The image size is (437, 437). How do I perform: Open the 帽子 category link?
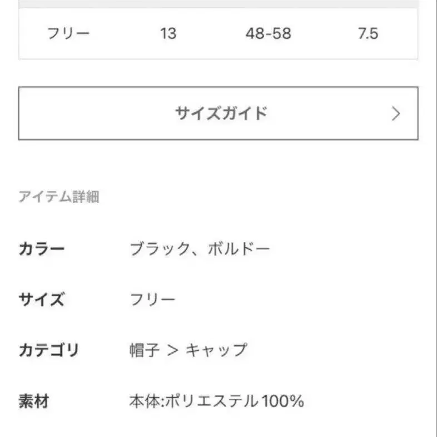pyautogui.click(x=145, y=350)
